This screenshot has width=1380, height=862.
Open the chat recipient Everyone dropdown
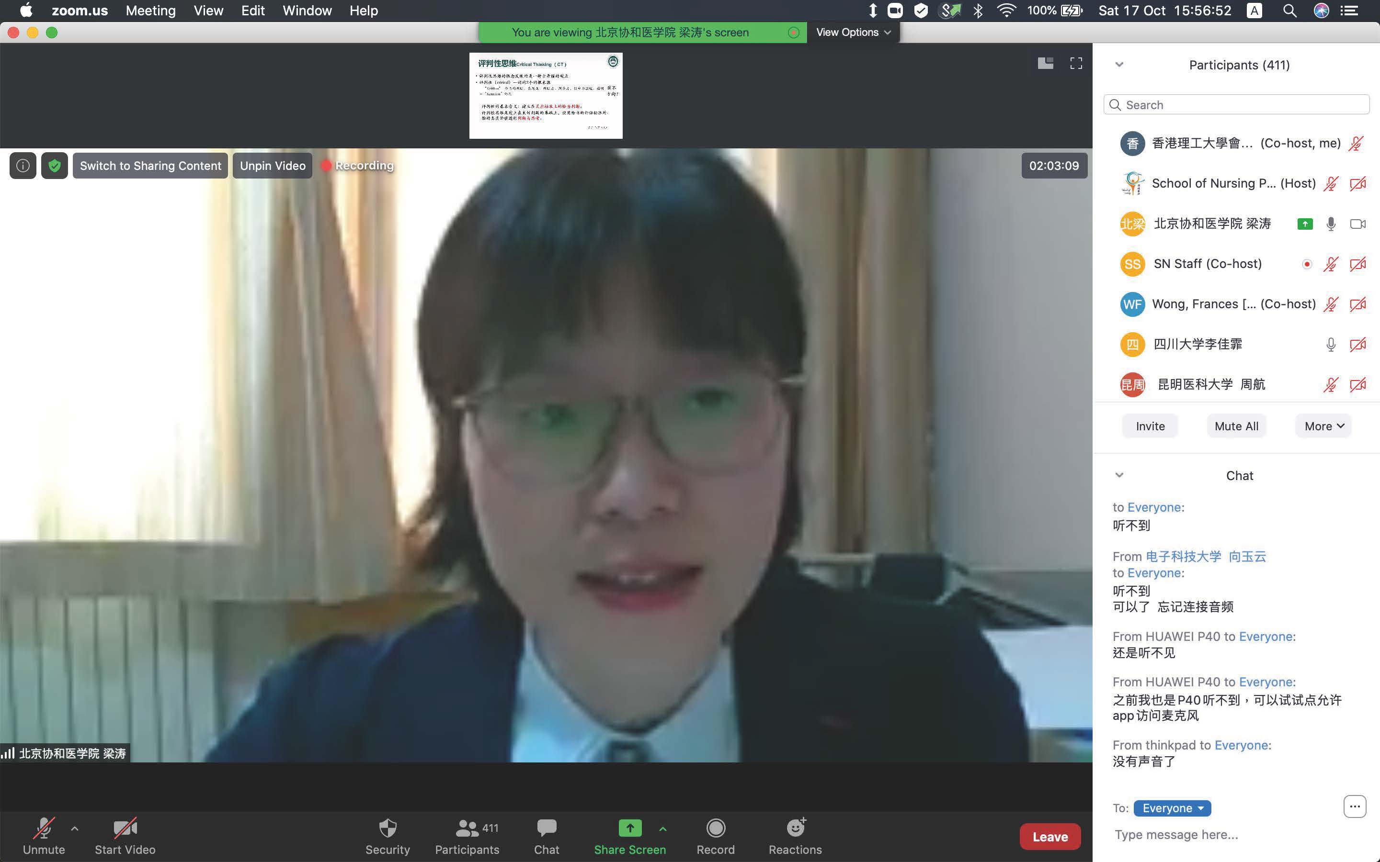coord(1172,808)
